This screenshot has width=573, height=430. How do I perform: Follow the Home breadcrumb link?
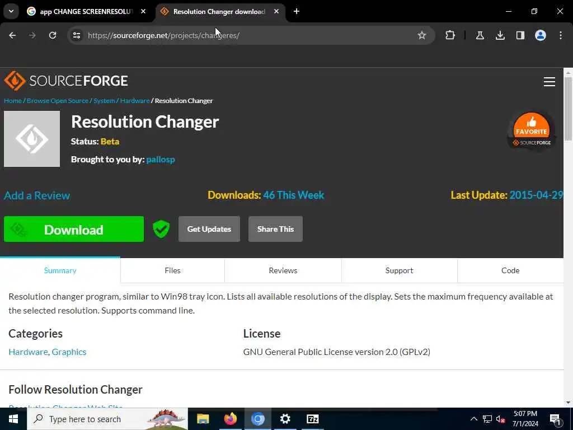point(13,101)
